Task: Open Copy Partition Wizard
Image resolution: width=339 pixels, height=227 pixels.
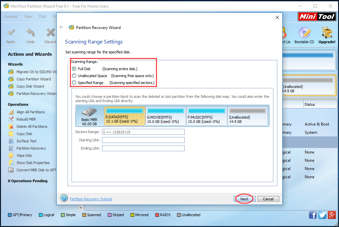Action: (x=30, y=79)
